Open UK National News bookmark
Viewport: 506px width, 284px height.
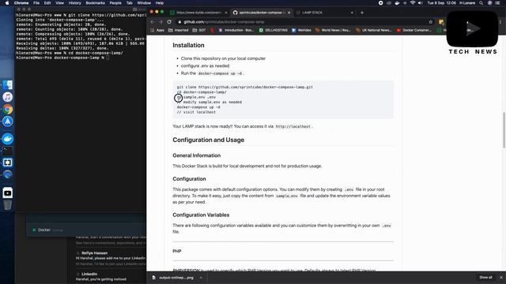click(374, 30)
